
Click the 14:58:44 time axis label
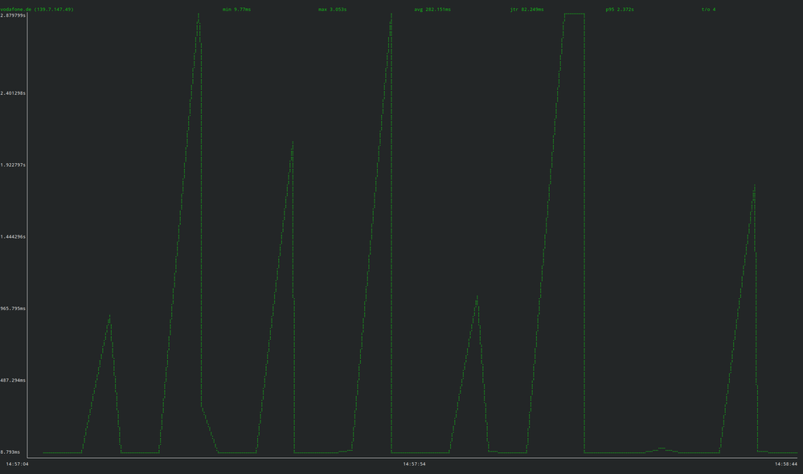(785, 464)
